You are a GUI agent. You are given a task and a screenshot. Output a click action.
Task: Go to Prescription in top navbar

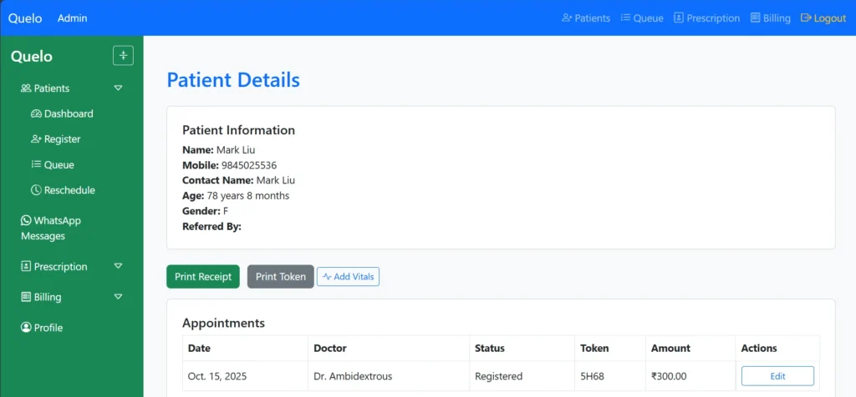[706, 18]
